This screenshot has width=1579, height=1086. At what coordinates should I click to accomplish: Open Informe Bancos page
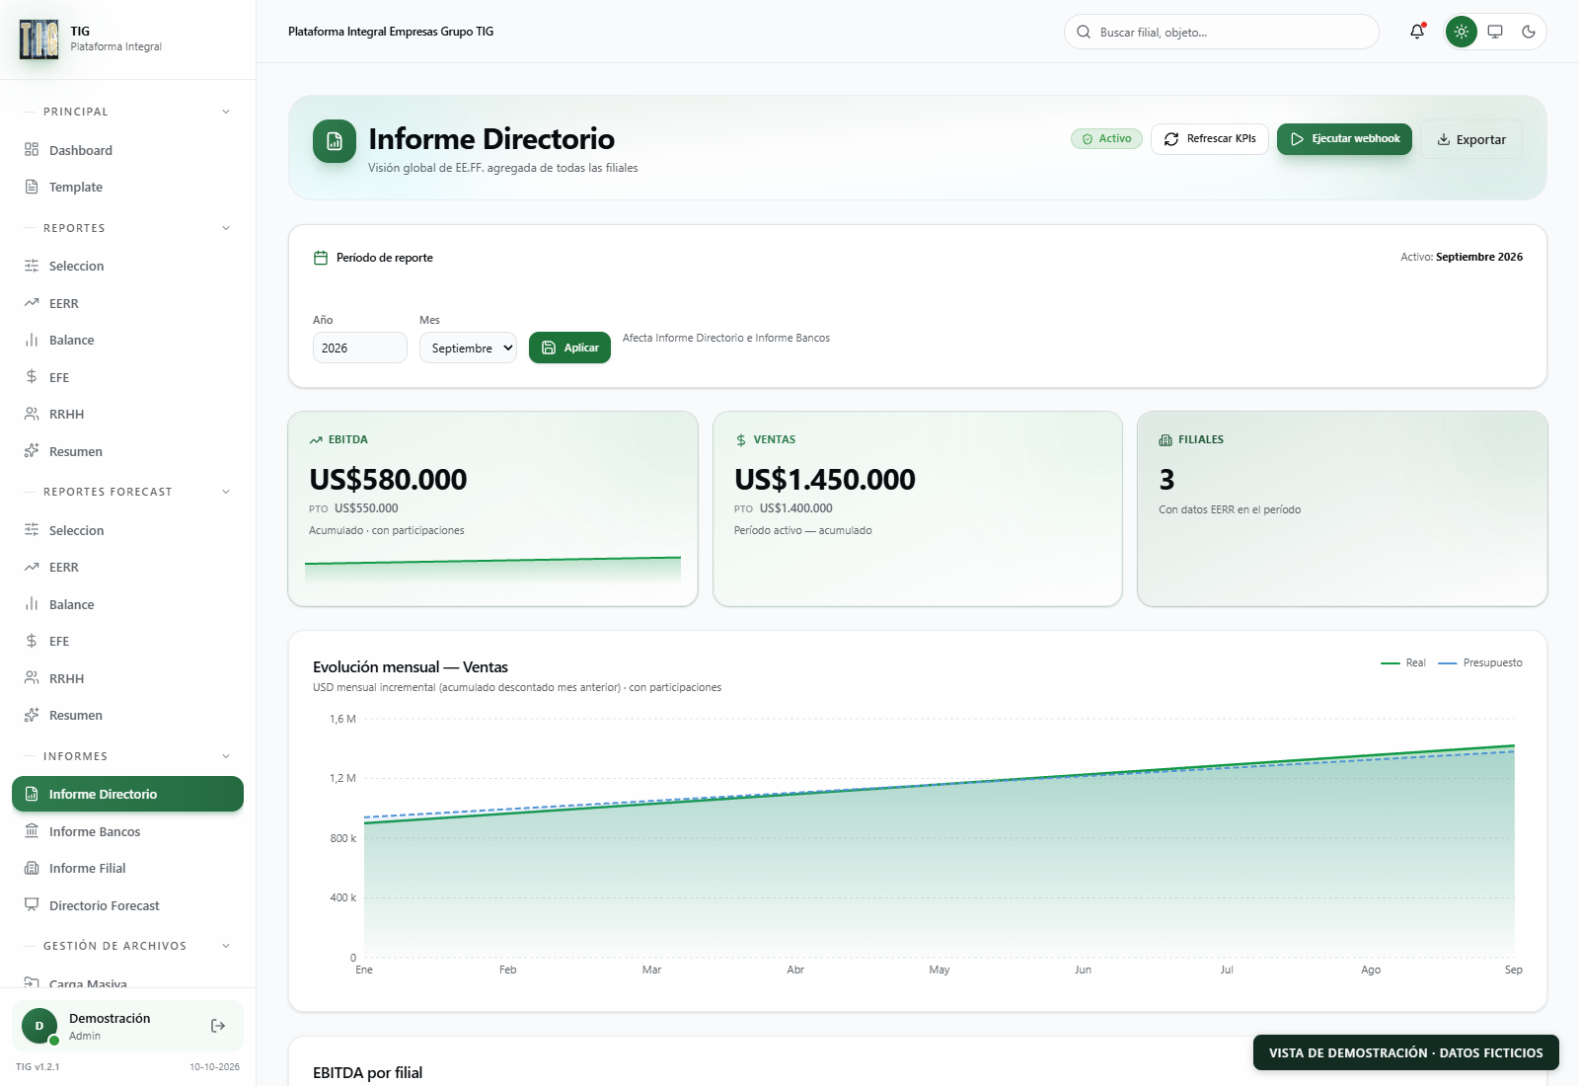click(127, 831)
